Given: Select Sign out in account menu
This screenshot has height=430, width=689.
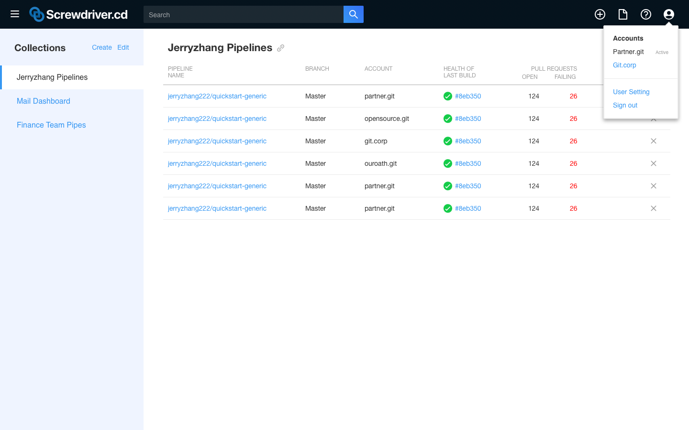Looking at the screenshot, I should point(625,105).
